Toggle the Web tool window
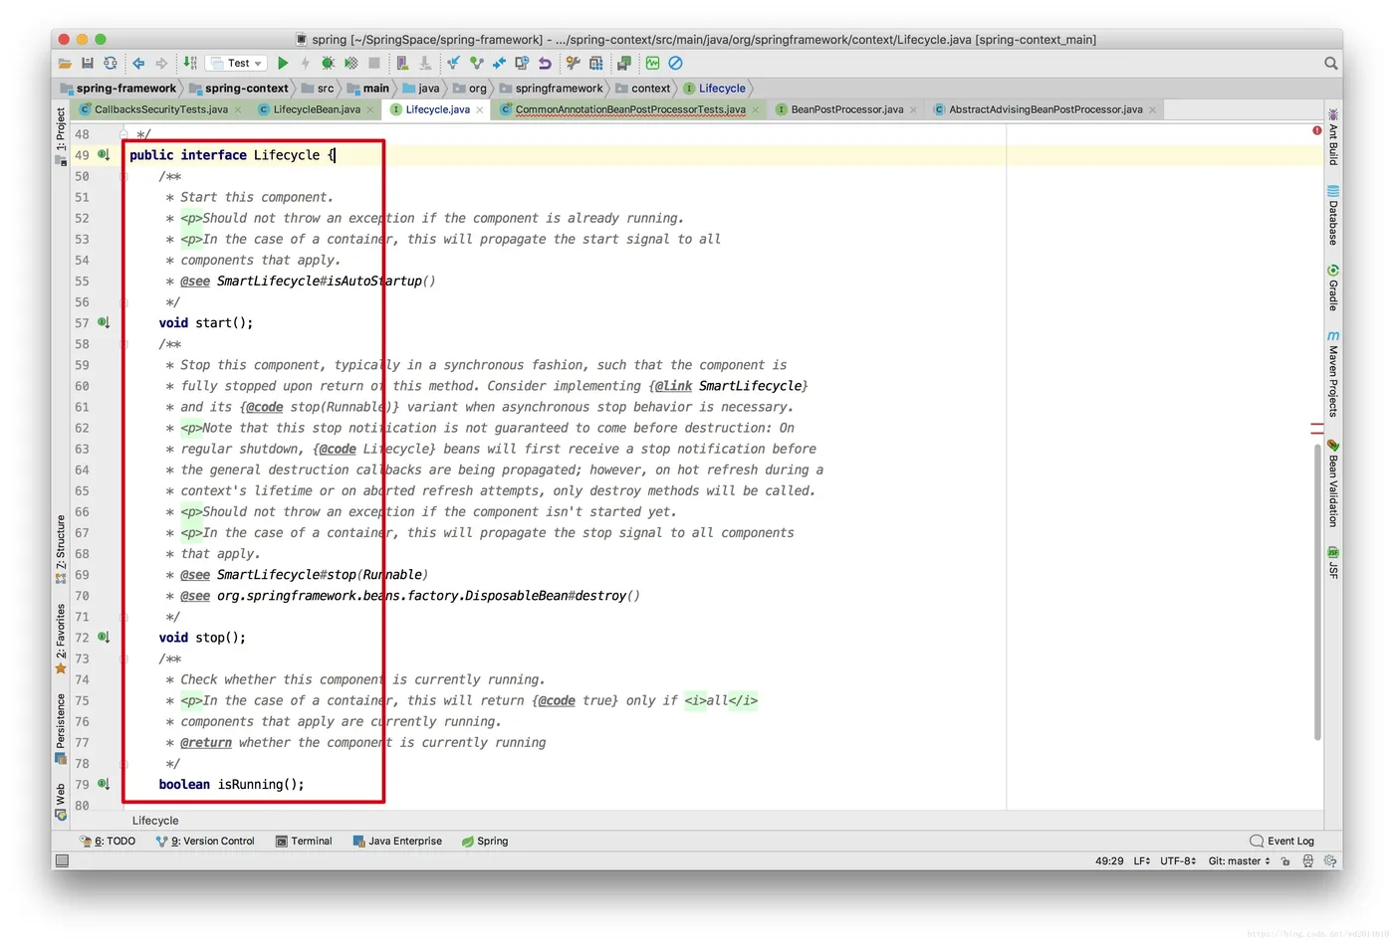This screenshot has width=1394, height=943. [x=61, y=802]
